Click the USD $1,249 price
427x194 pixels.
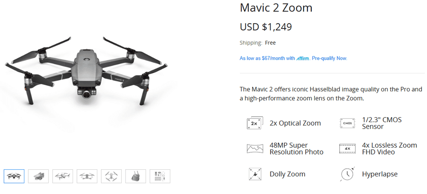coord(266,27)
